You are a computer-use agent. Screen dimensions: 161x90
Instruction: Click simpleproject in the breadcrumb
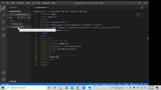click(38, 11)
